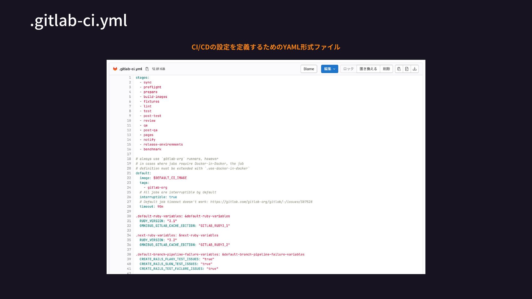Click line number 1

[130, 78]
